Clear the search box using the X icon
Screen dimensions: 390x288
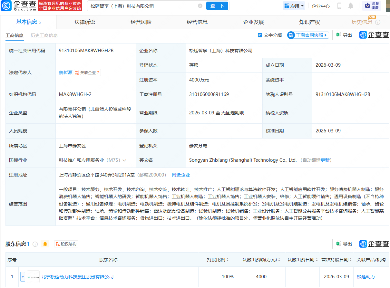pos(200,6)
